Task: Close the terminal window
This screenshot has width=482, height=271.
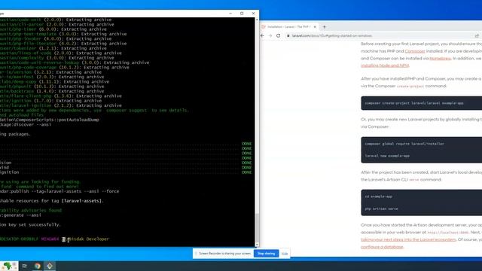Action: (253, 14)
